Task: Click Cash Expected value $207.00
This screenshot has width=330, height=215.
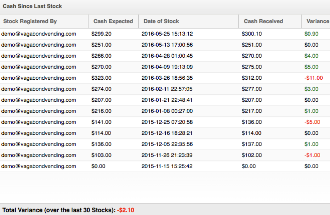Action: pos(101,100)
